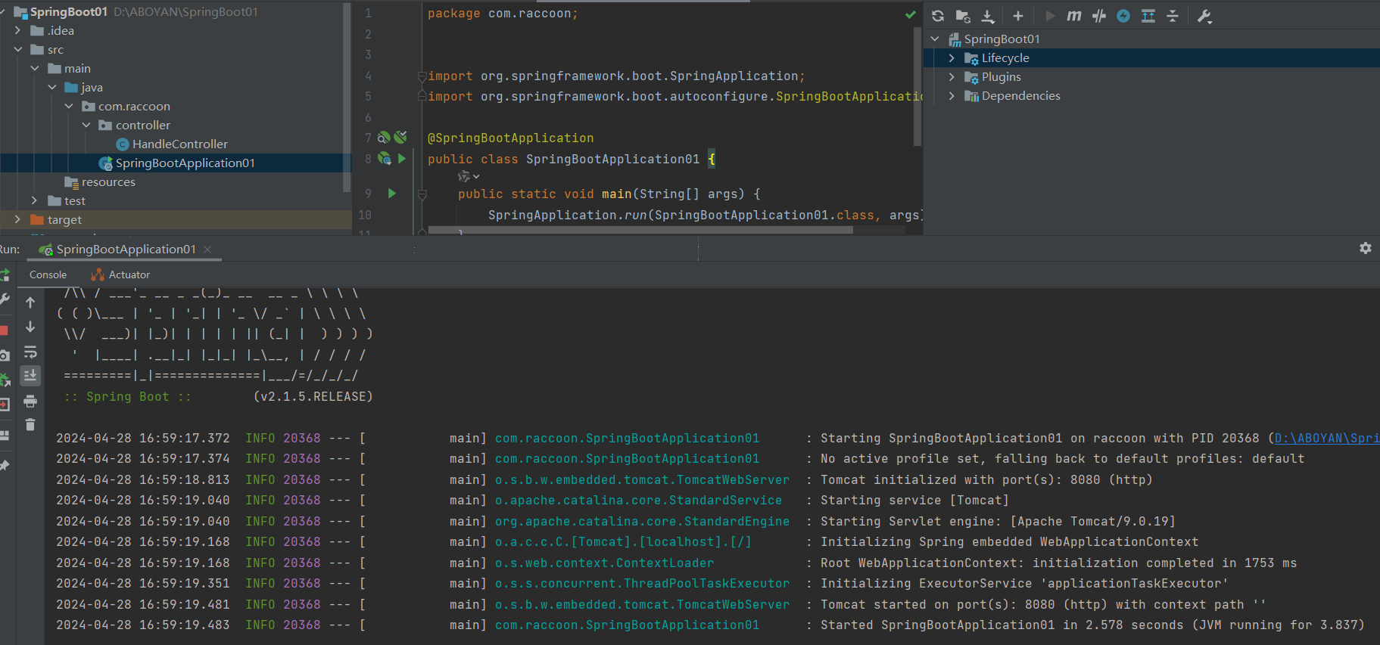Switch to Console tab
This screenshot has width=1380, height=645.
tap(48, 274)
